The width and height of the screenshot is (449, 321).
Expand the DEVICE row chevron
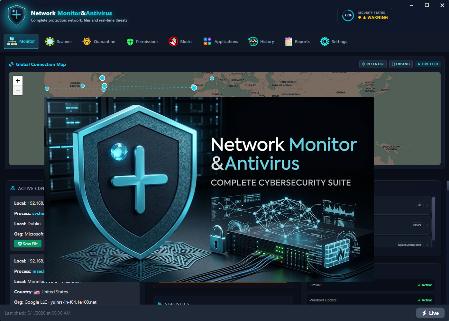tap(427, 225)
